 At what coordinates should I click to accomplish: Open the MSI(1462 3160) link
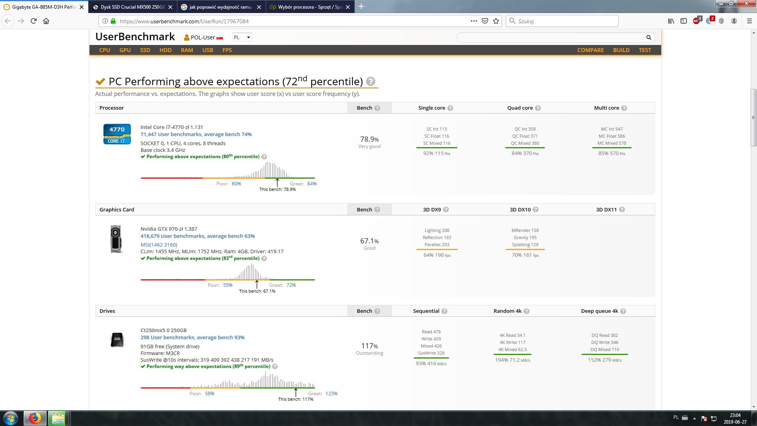click(159, 245)
